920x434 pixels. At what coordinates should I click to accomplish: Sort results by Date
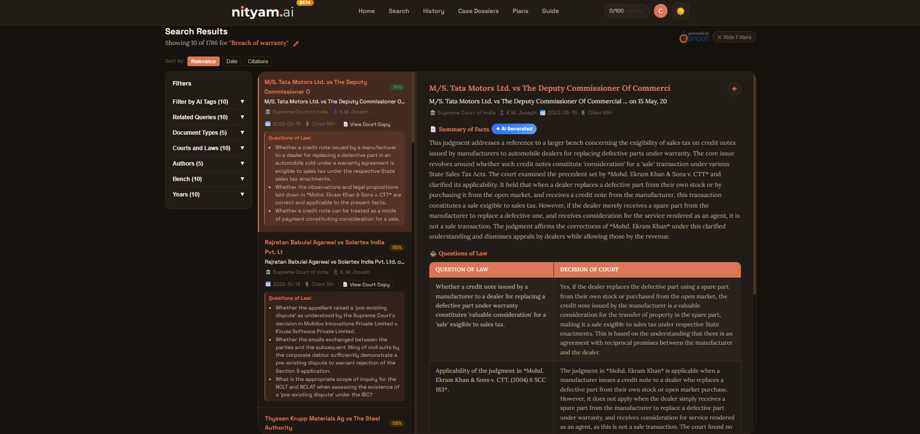pos(232,61)
